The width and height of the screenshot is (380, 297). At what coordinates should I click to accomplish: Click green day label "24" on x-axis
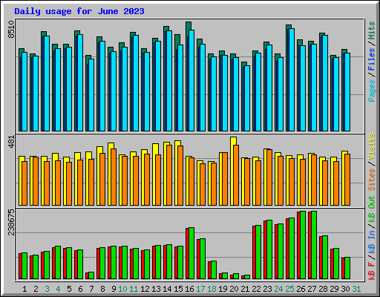point(278,289)
